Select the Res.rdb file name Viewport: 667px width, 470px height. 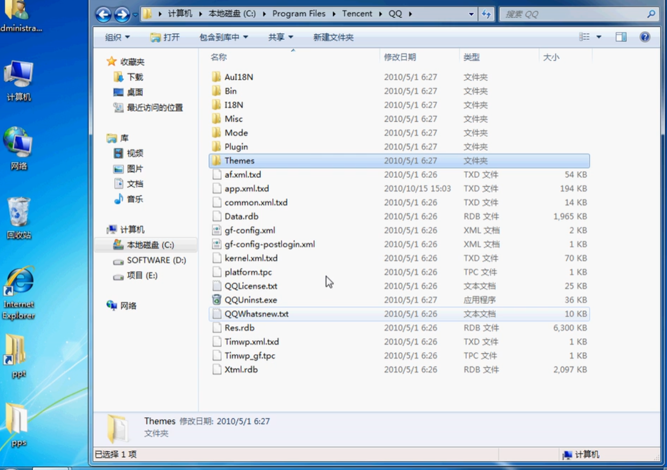tap(240, 328)
